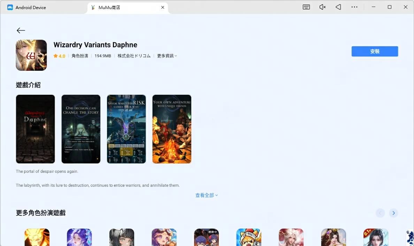Open the keyboard mapping icon in title bar
414x246 pixels.
click(306, 7)
